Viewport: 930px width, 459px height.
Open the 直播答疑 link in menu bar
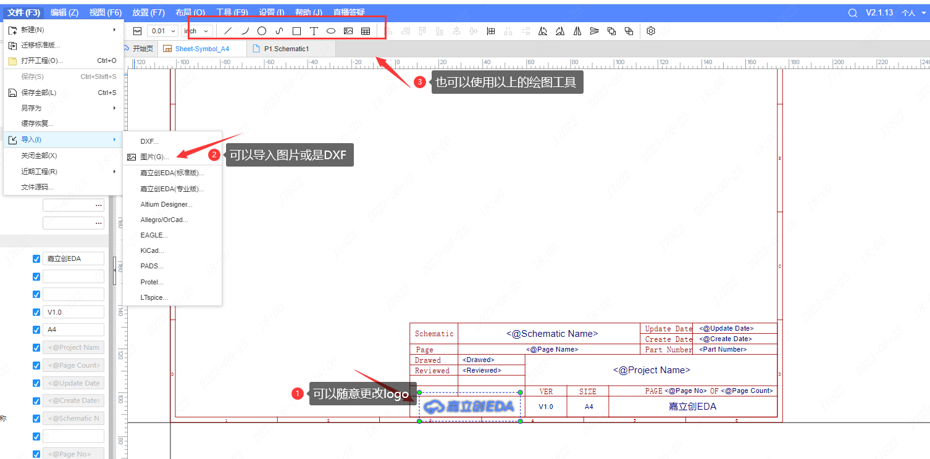coord(349,12)
